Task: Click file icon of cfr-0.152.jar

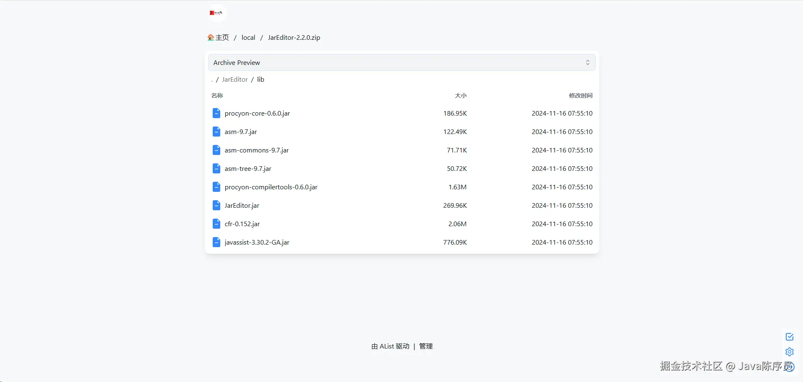Action: (x=216, y=224)
